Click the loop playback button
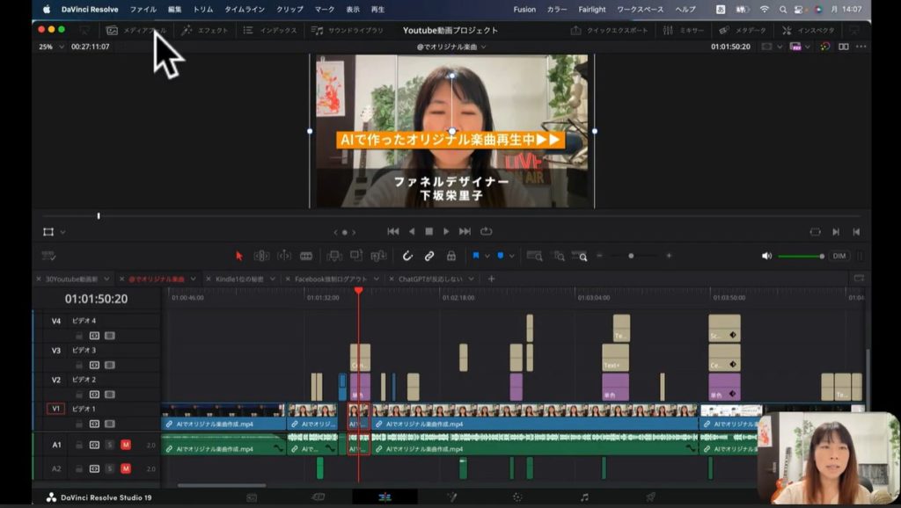 point(486,231)
